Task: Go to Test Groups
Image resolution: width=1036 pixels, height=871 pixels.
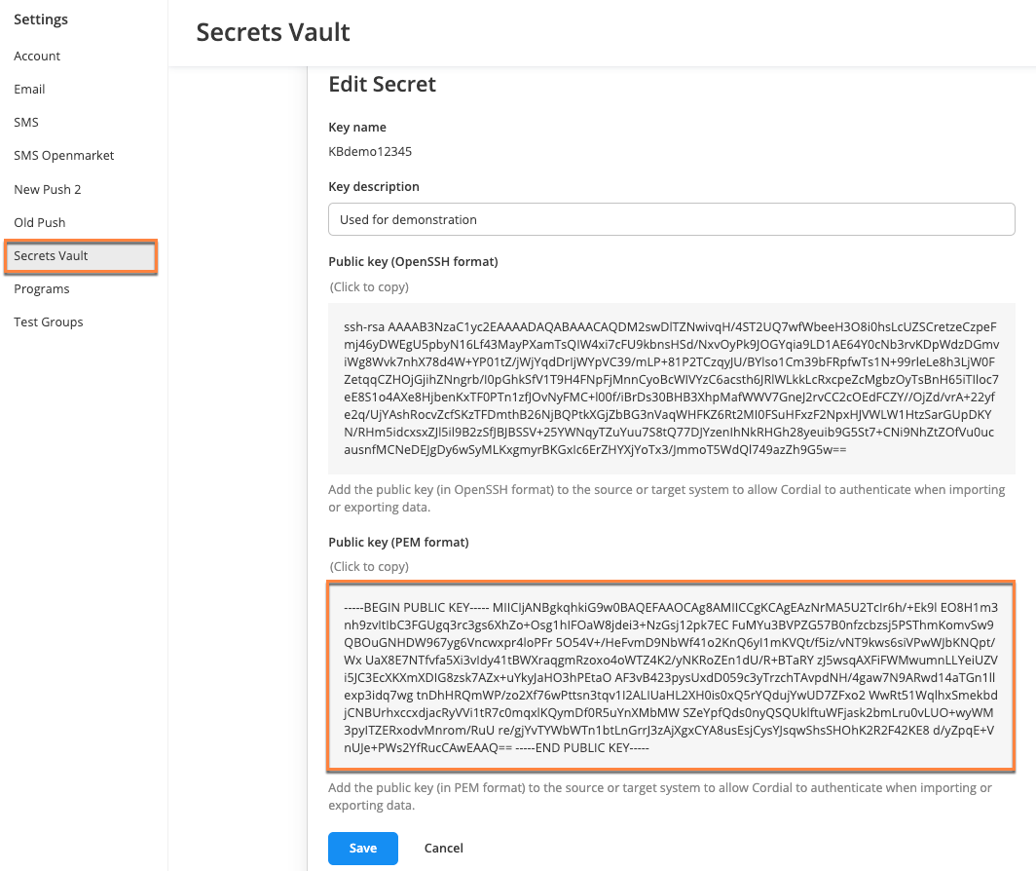Action: pos(49,322)
